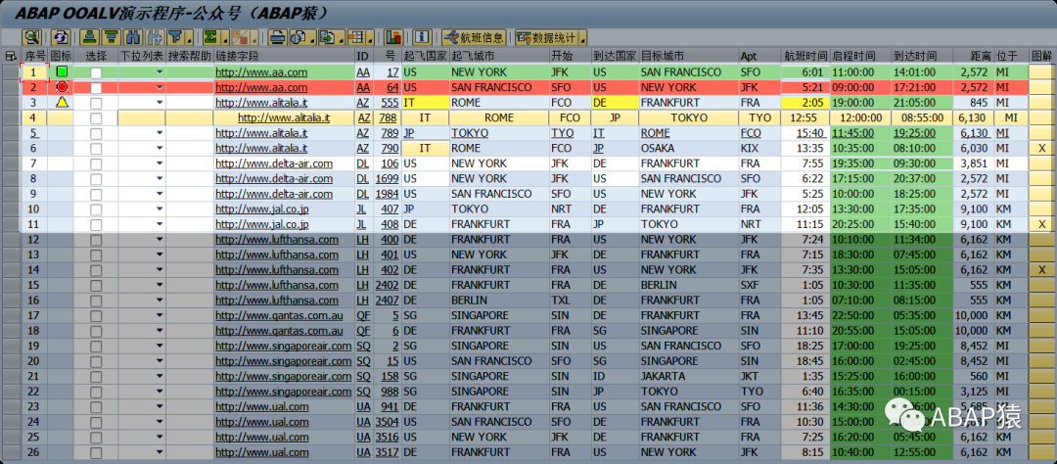The width and height of the screenshot is (1057, 464).
Task: Click the KIX airport cell in row 6
Action: pyautogui.click(x=759, y=149)
